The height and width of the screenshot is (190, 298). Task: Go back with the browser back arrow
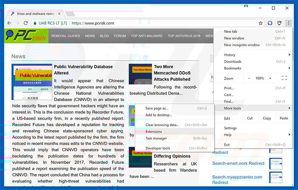(9, 23)
